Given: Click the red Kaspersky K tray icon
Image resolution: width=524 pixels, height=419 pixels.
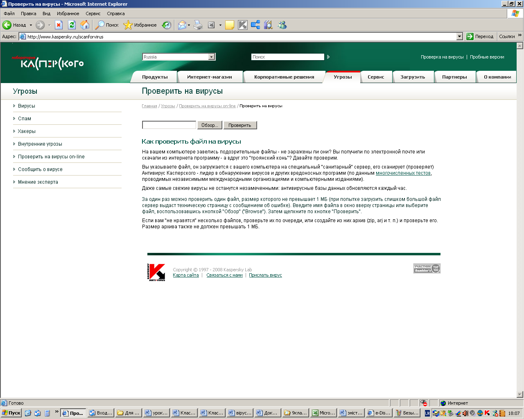Looking at the screenshot, I should tap(487, 413).
